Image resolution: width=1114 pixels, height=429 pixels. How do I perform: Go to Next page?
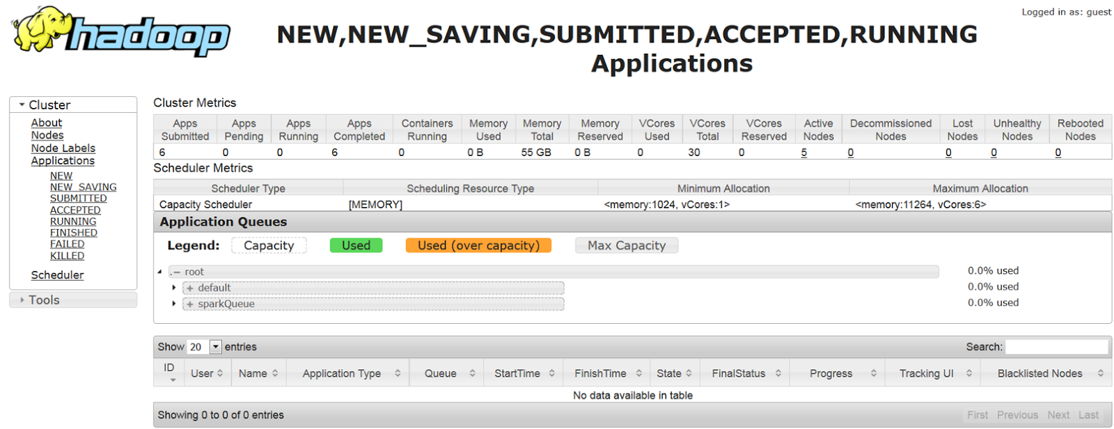click(1058, 415)
